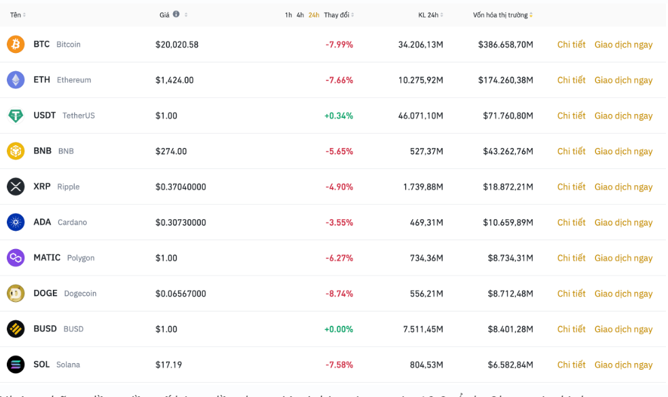Viewport: 668px width, 397px height.
Task: Click market cap $386.658,70M
Action: (505, 45)
